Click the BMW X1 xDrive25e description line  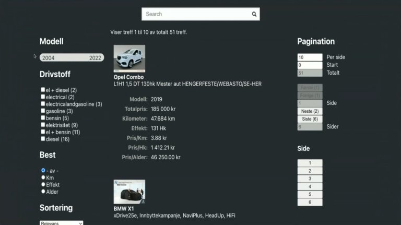(x=174, y=216)
